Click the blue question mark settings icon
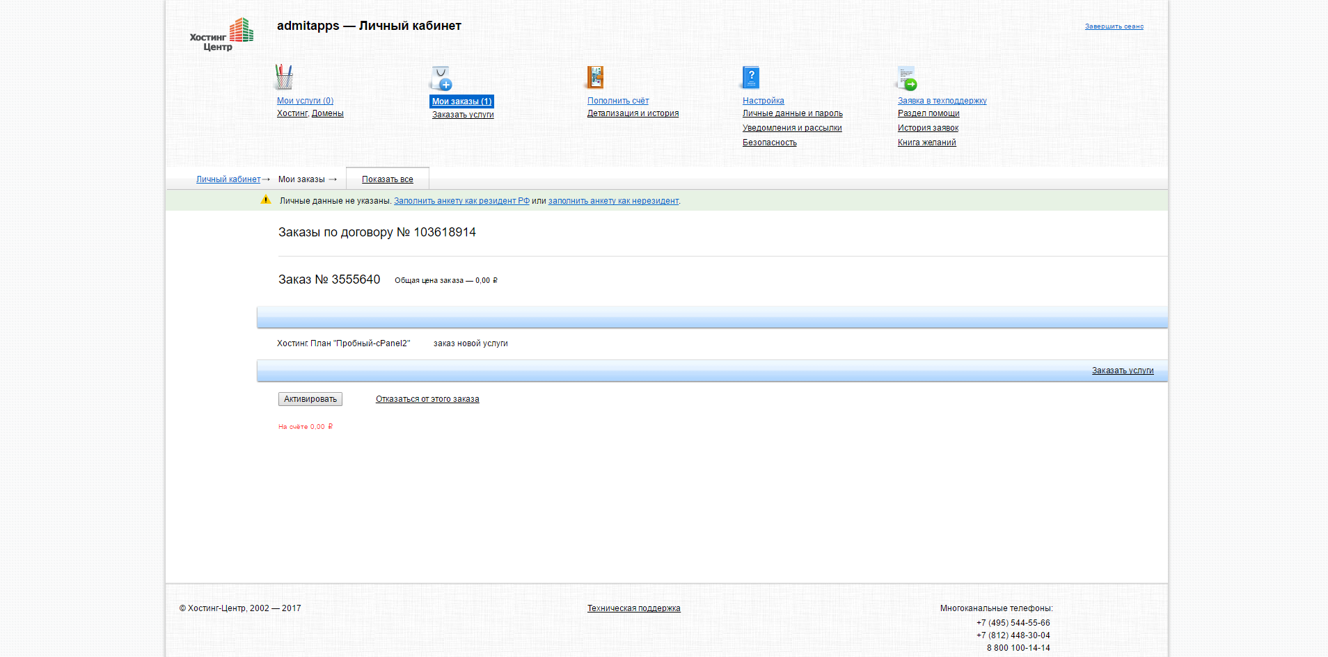 750,77
